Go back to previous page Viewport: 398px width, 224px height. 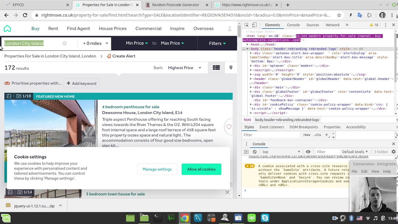[7, 15]
